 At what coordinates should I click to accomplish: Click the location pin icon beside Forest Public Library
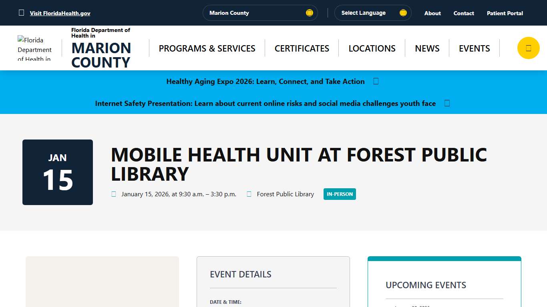click(x=249, y=194)
